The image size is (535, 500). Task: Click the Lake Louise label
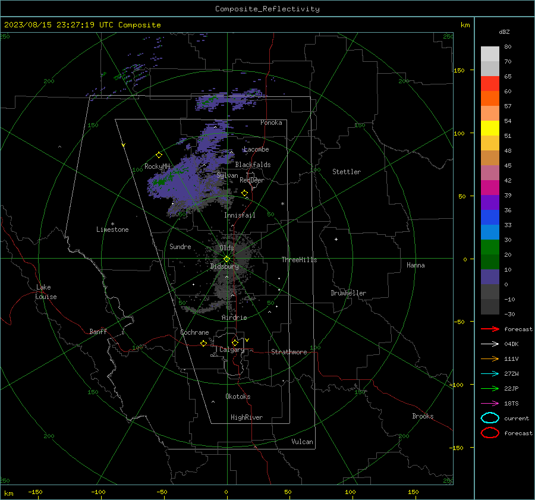(x=46, y=292)
